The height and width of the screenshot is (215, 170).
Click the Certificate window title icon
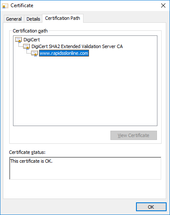5,6
